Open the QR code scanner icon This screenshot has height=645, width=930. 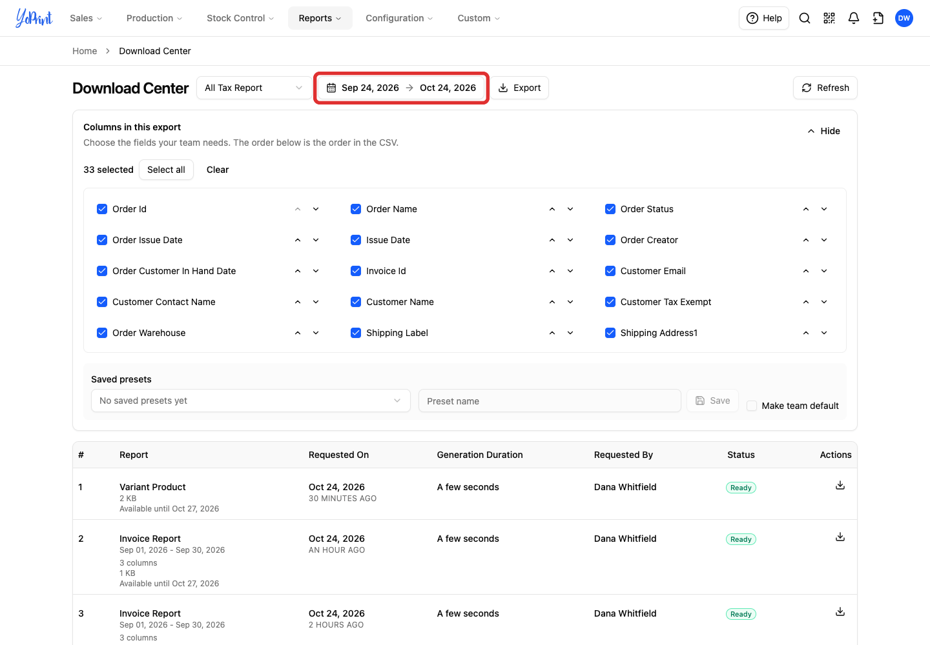pyautogui.click(x=829, y=18)
